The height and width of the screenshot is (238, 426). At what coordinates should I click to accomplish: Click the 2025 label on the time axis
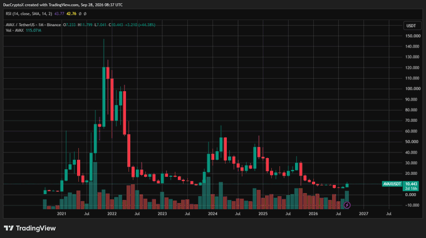click(263, 214)
